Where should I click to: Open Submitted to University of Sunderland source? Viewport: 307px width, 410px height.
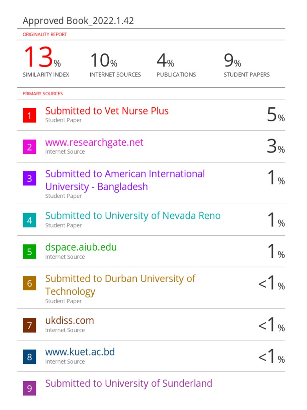tap(128, 383)
